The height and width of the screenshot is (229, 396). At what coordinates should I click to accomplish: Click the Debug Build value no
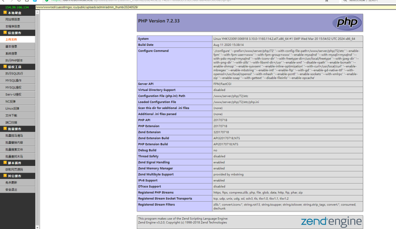(215, 150)
